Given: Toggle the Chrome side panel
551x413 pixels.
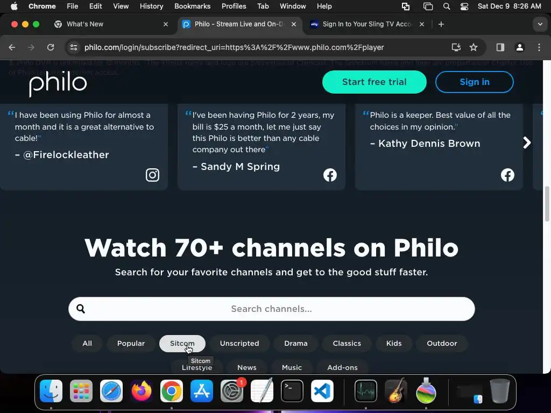Looking at the screenshot, I should pyautogui.click(x=500, y=47).
